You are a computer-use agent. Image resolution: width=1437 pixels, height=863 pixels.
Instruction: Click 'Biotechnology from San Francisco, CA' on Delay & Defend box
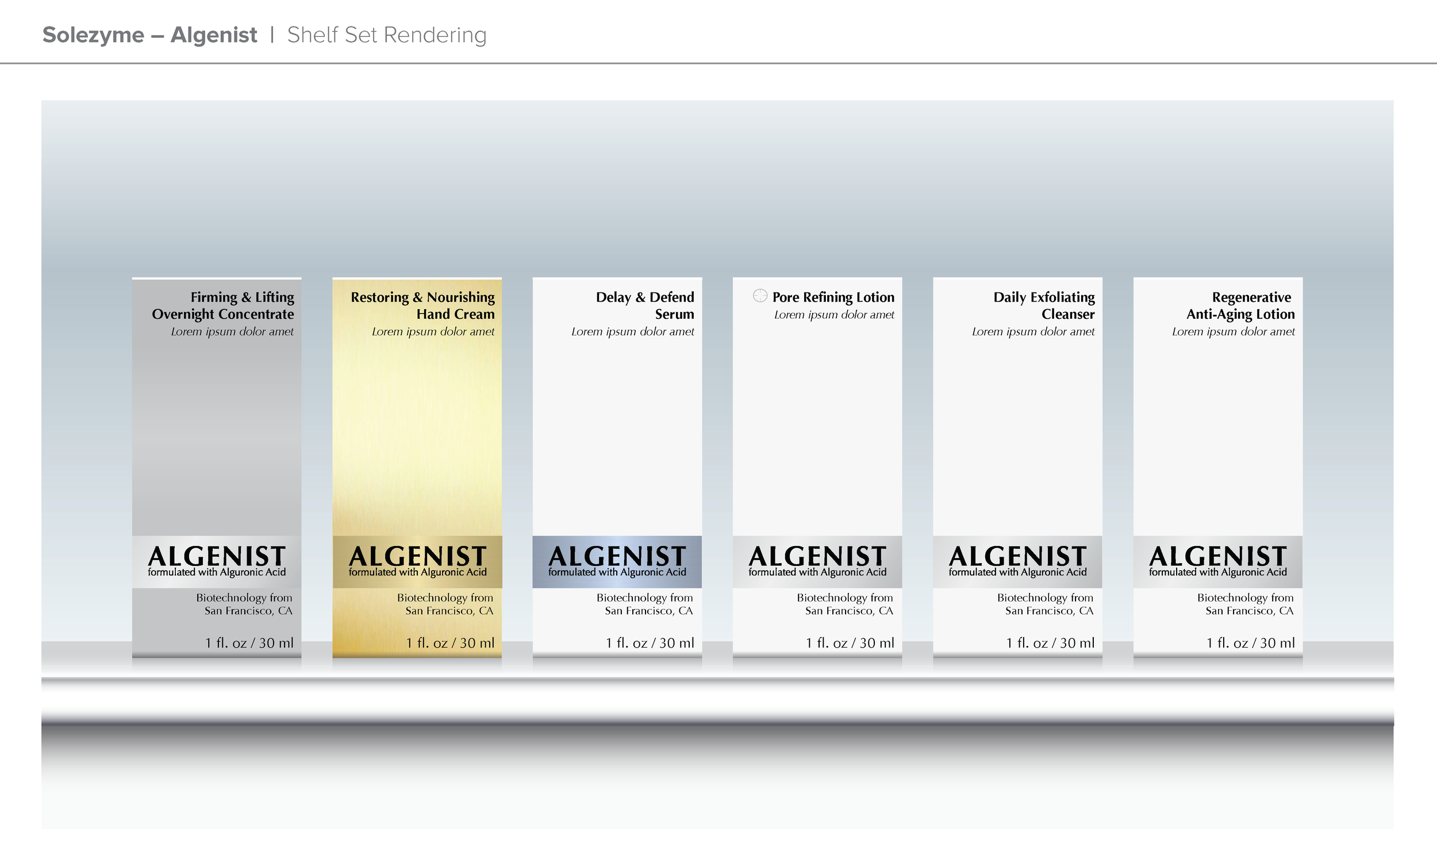(644, 604)
